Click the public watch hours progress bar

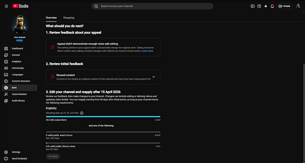103,132
